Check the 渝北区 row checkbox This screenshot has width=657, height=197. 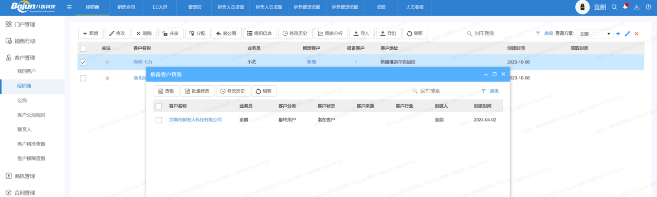[x=83, y=78]
